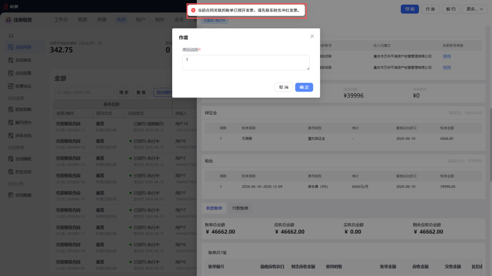
Task: Click the 重置 button
Action: (x=141, y=93)
